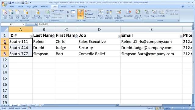Switch to Sheet3 tab

tap(33, 105)
